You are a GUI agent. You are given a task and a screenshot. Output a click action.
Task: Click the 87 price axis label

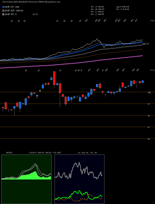coord(148,127)
